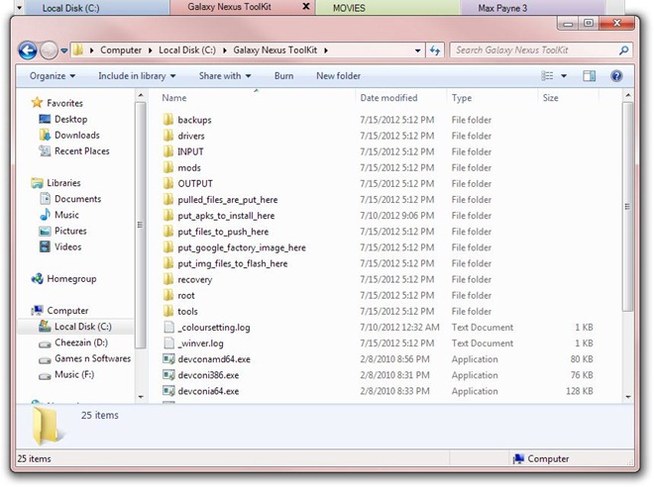Click the Back navigation arrow
This screenshot has width=654, height=487.
[28, 49]
